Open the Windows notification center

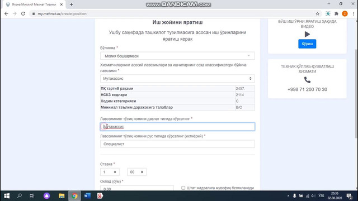349,196
